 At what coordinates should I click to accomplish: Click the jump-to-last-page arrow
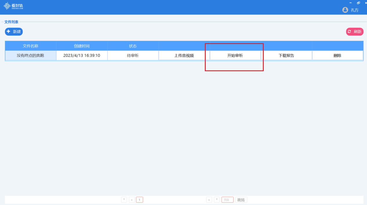pos(217,199)
